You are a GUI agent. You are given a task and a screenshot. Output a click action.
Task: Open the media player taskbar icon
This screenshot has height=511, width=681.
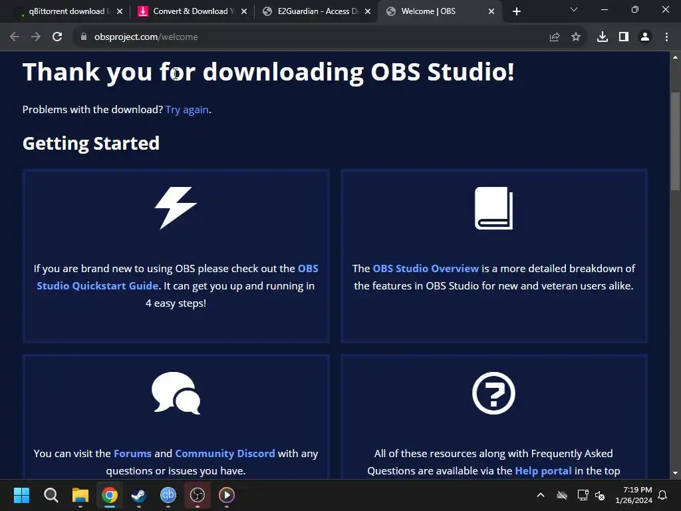[x=227, y=495]
